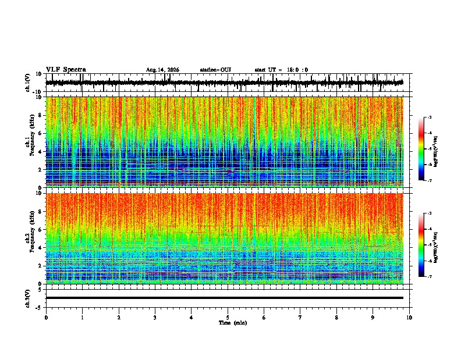Click the "station=OUI" header label

(x=215, y=70)
